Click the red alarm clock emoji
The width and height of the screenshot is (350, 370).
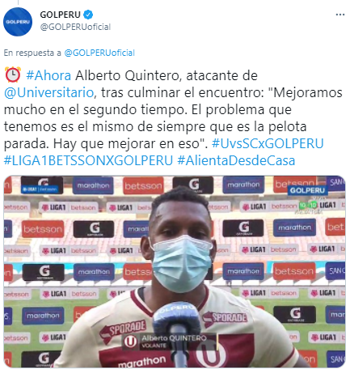pos(13,75)
